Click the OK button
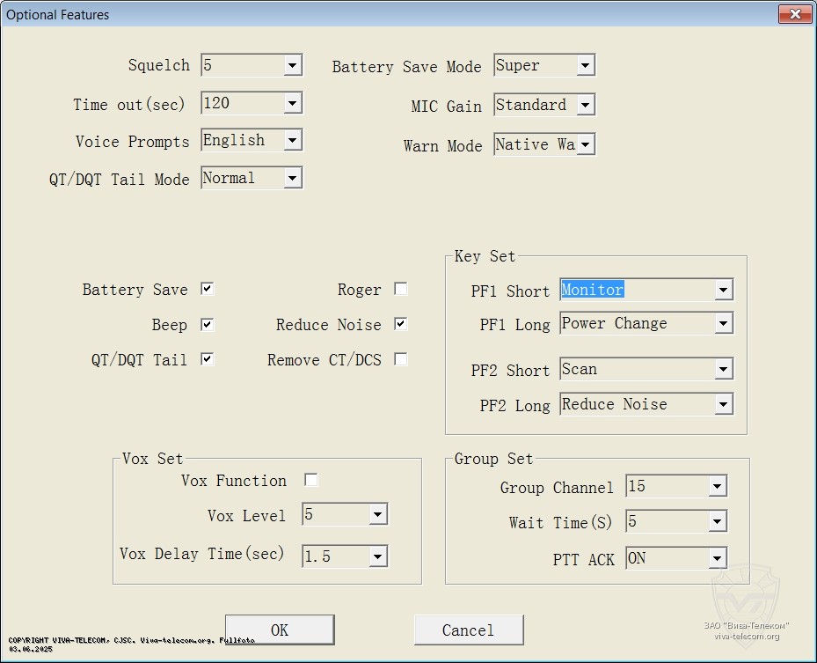817x663 pixels. [280, 630]
